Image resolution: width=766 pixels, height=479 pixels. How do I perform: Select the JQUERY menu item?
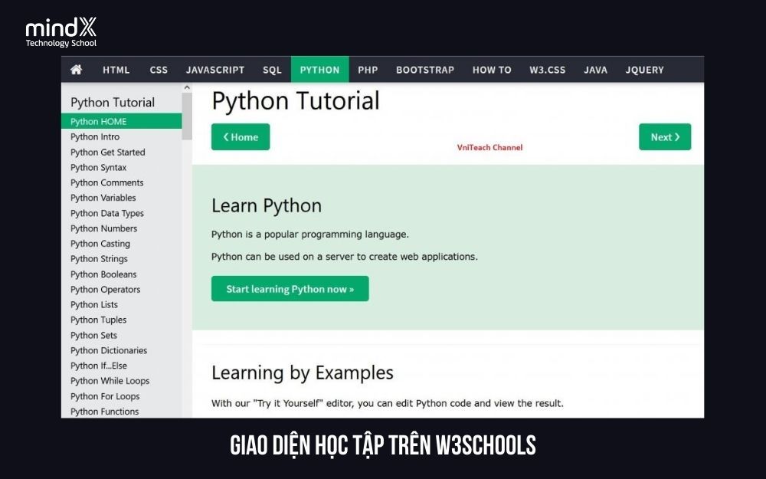644,70
